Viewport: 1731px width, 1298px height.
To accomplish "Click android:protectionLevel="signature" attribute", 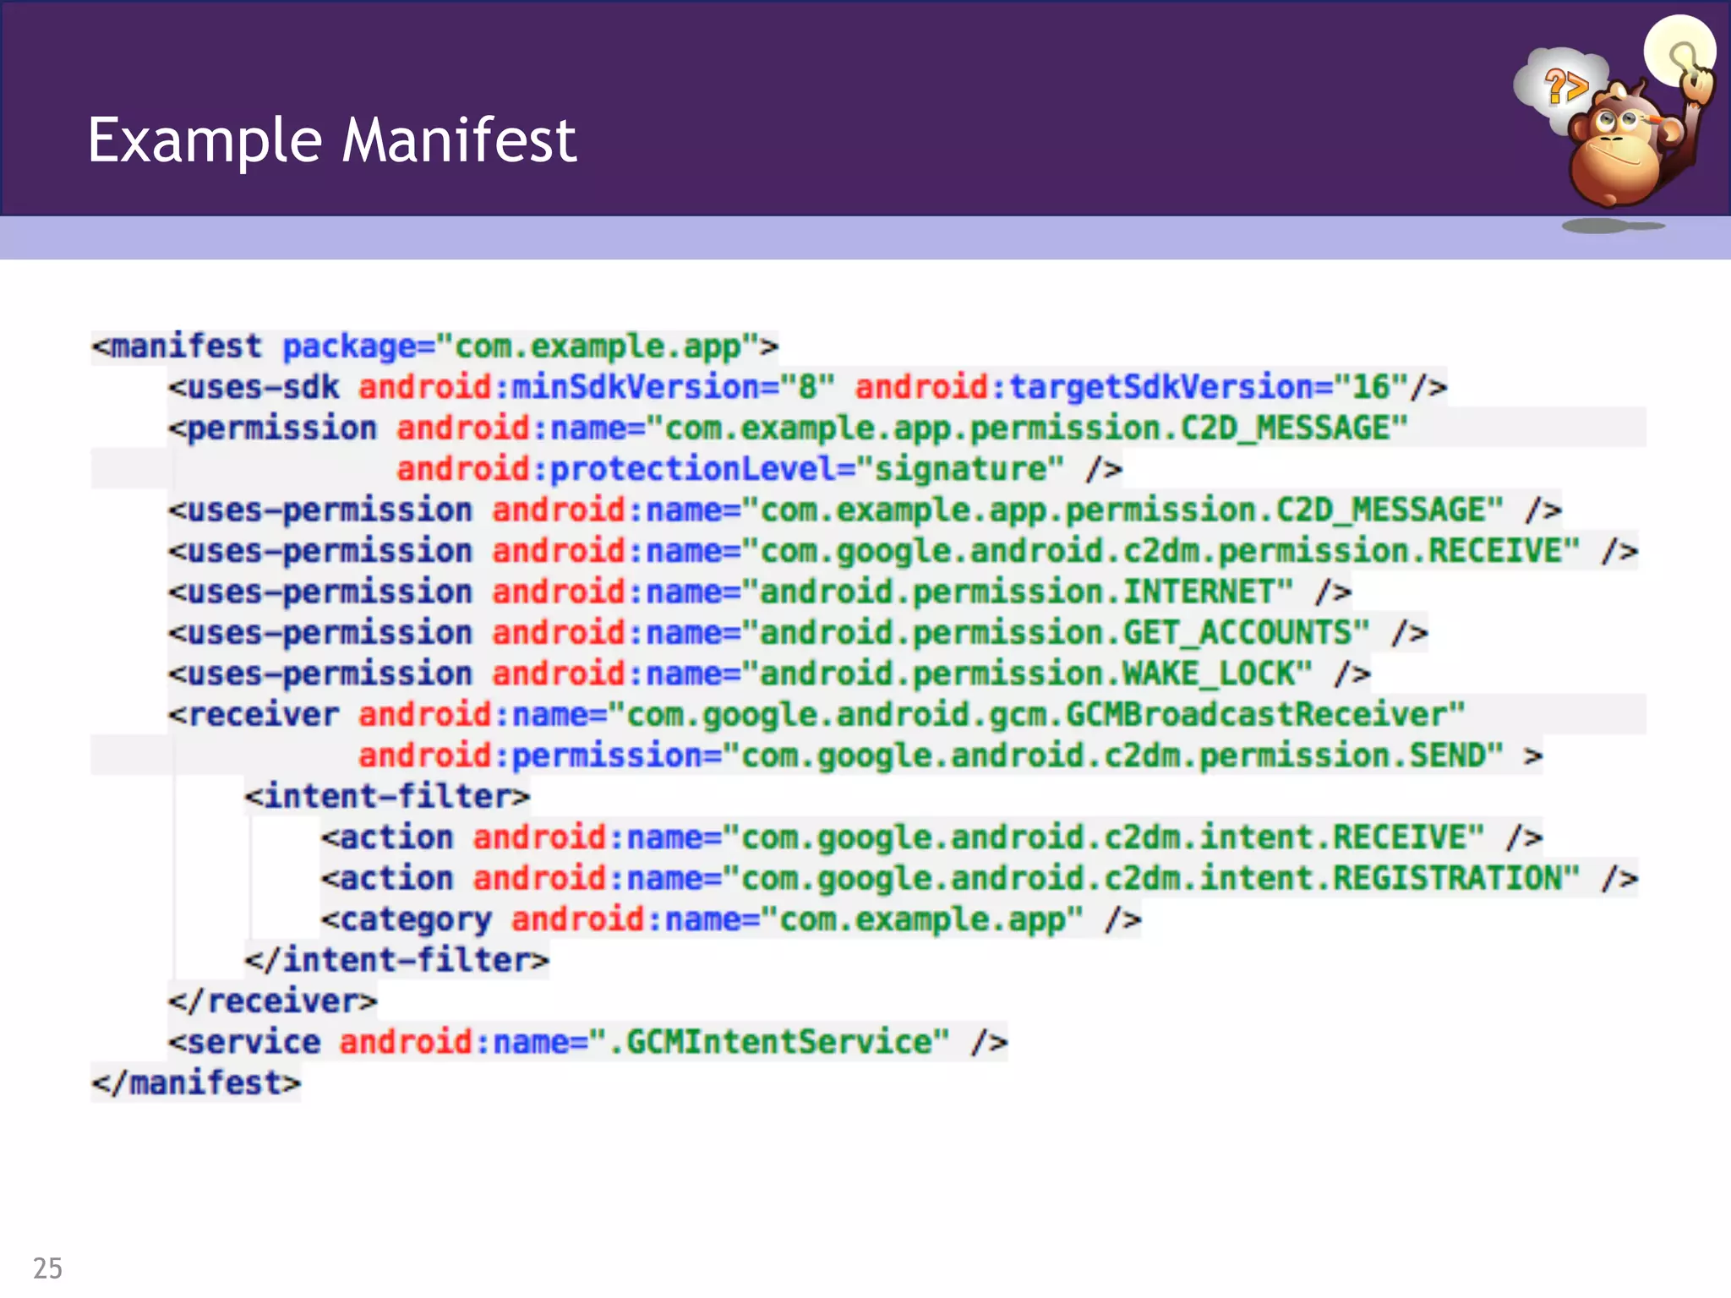I will point(730,469).
